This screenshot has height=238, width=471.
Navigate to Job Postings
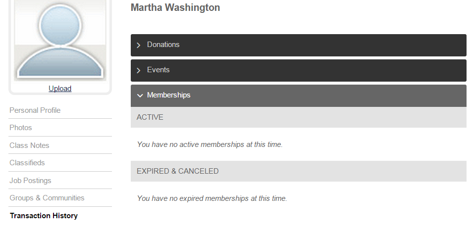tap(30, 181)
